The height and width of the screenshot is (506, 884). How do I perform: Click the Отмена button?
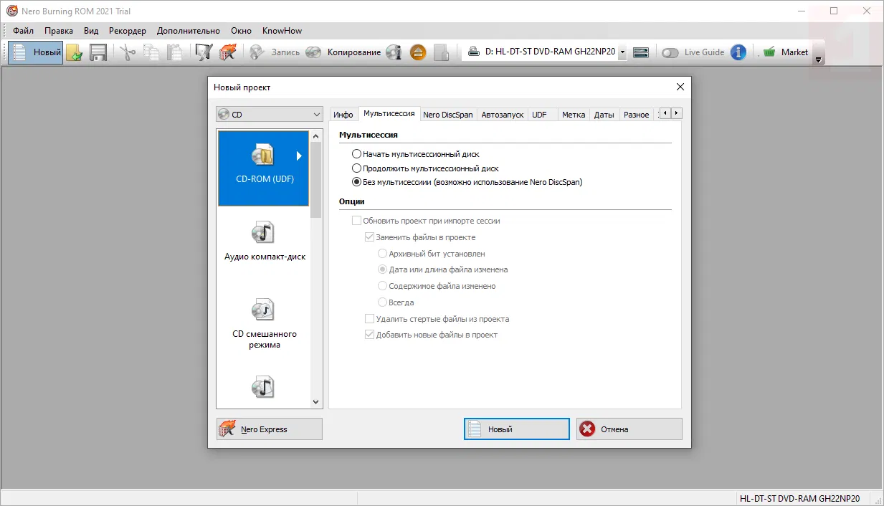629,429
